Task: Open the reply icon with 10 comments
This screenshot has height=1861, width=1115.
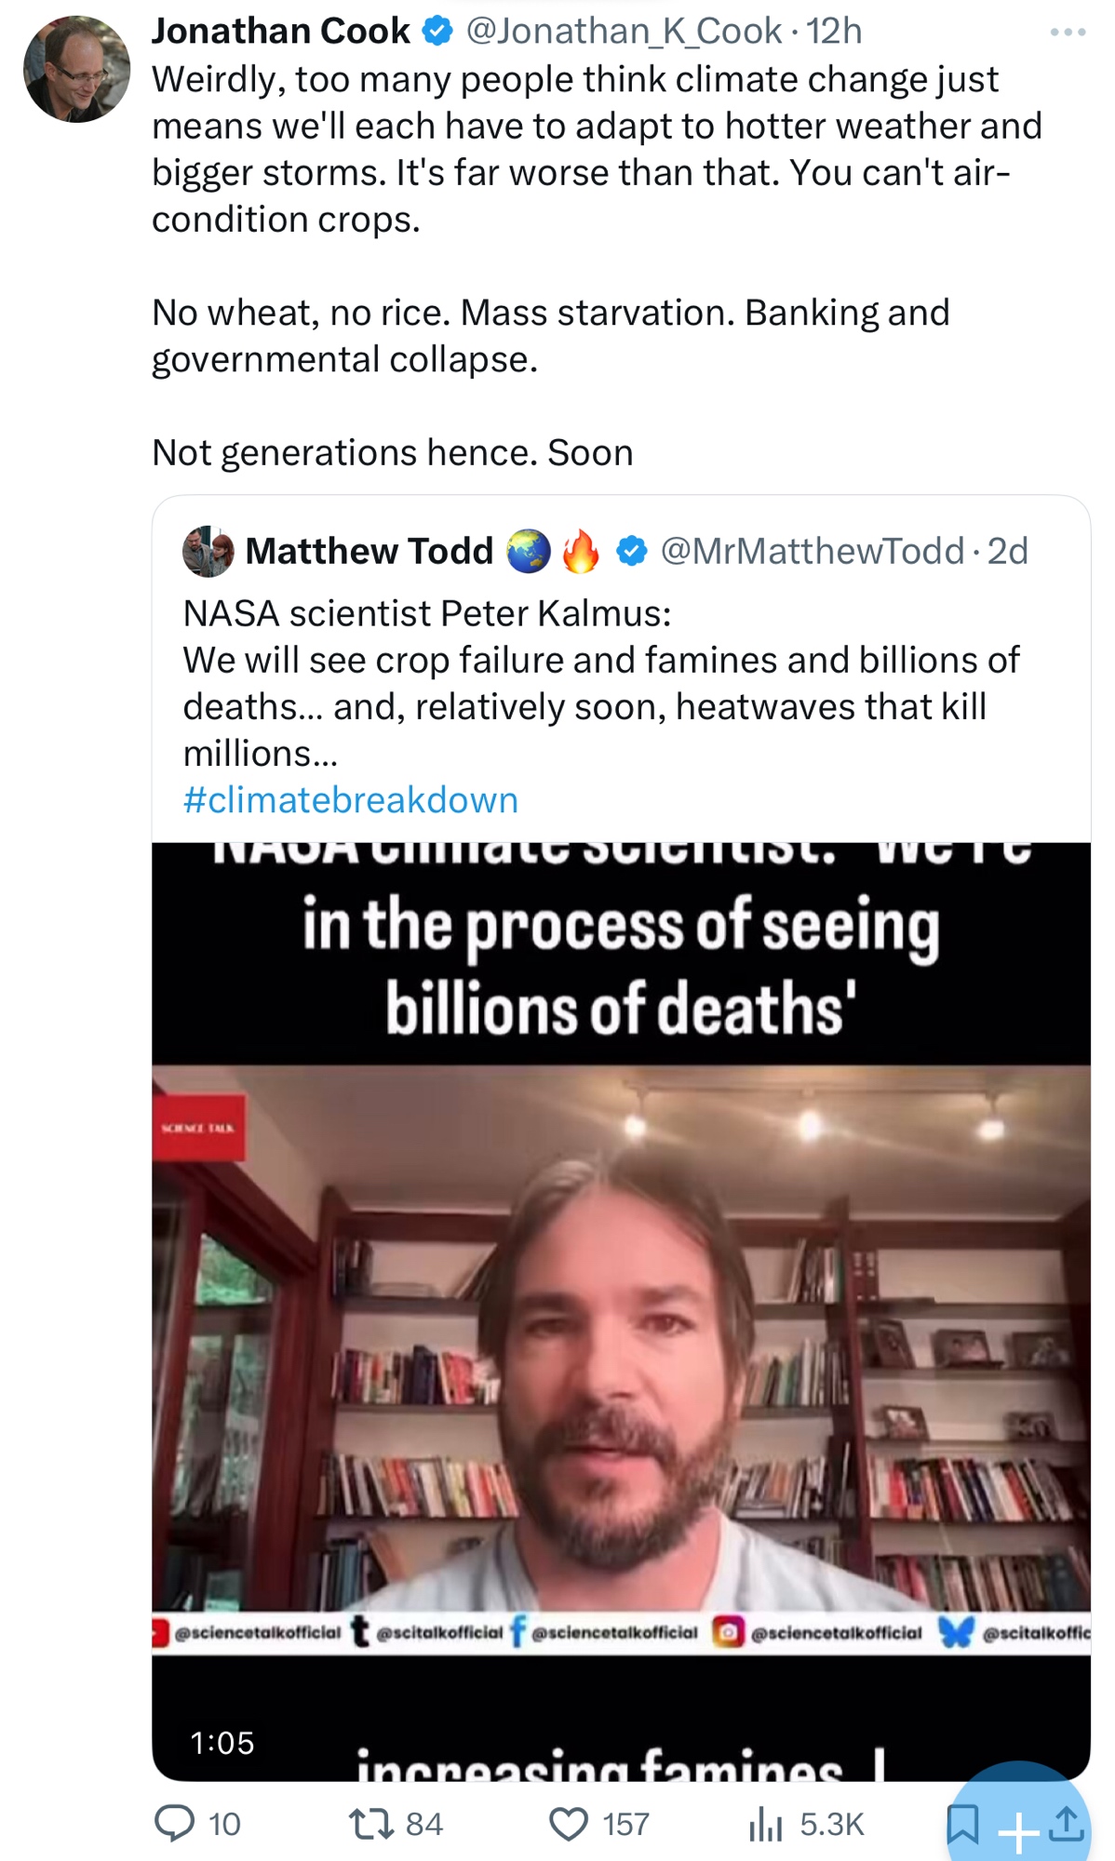Action: click(174, 1823)
